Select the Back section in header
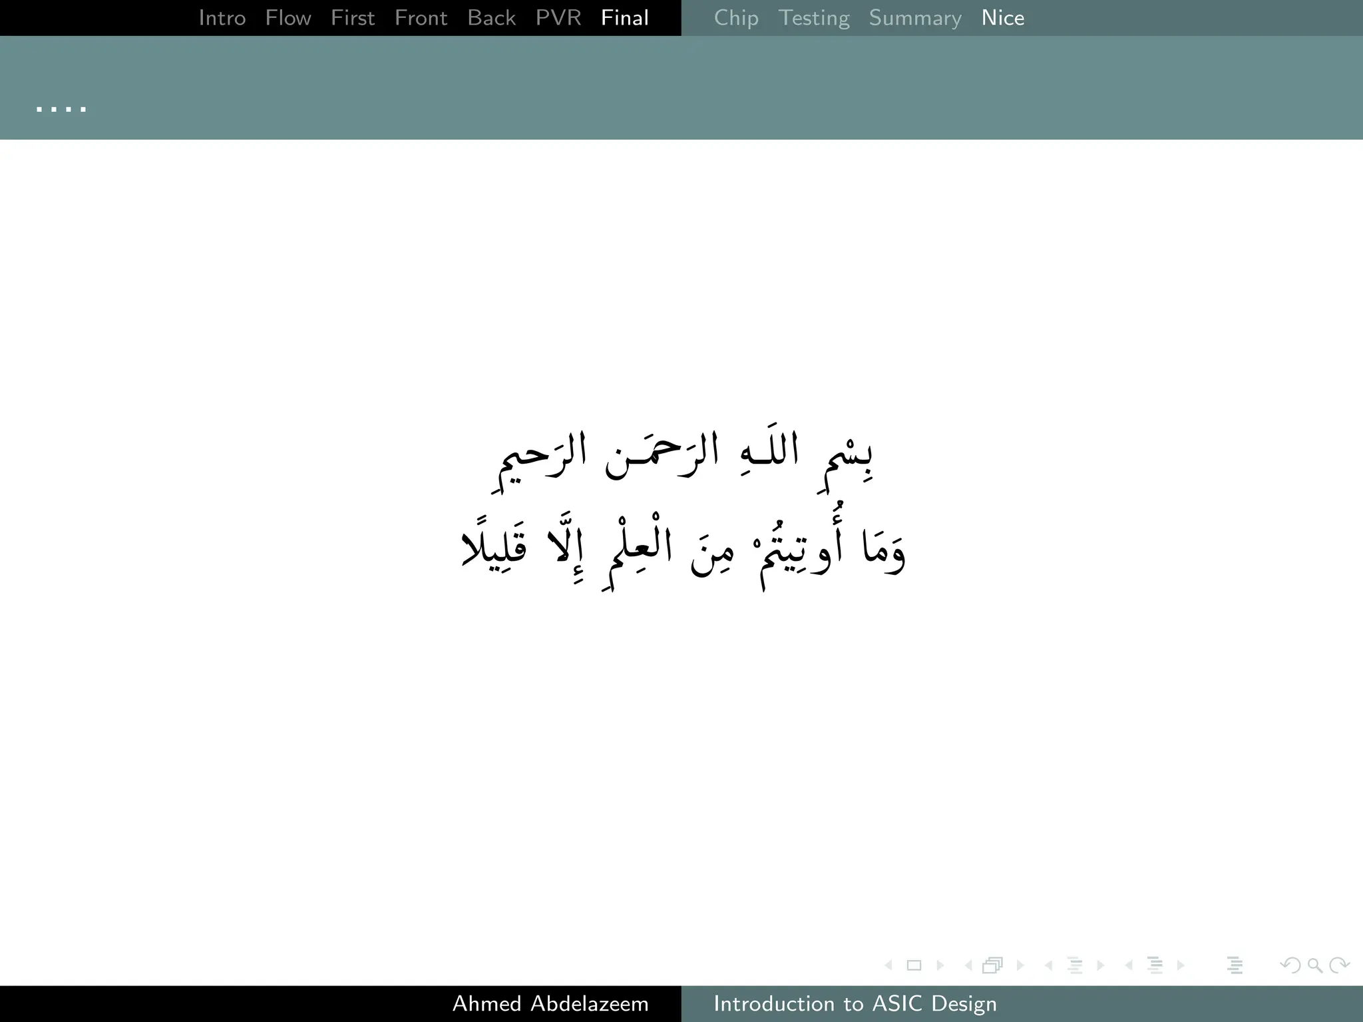The image size is (1363, 1022). coord(491,18)
